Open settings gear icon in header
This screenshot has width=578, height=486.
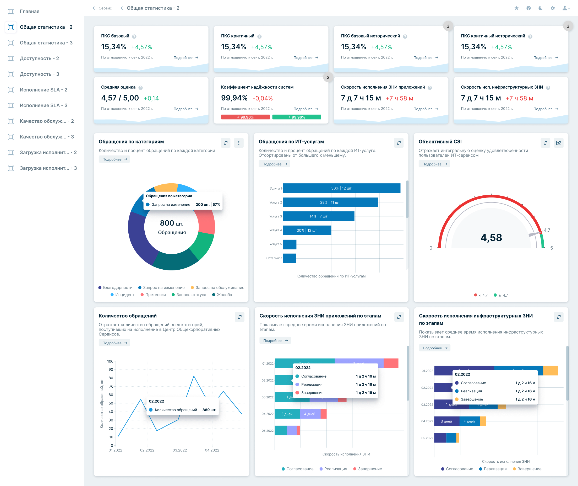pyautogui.click(x=552, y=8)
